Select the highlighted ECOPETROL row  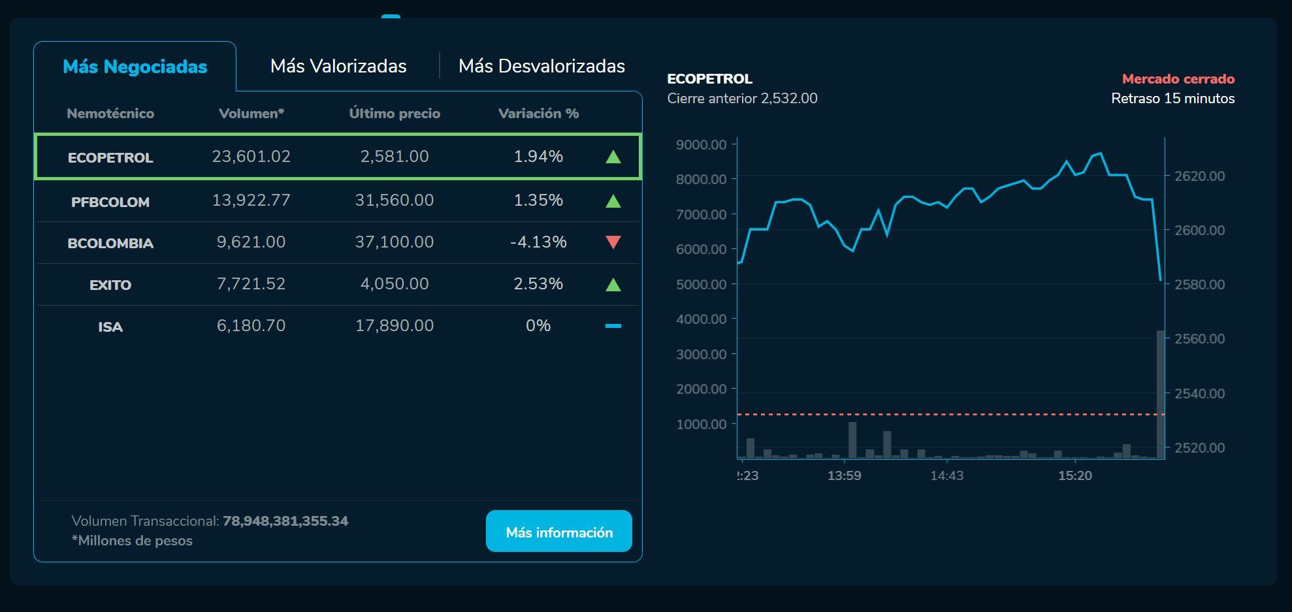pos(337,157)
